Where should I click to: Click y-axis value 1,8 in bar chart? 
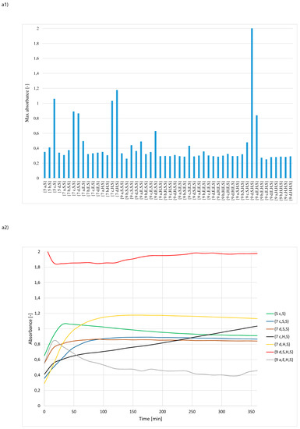tap(36, 44)
